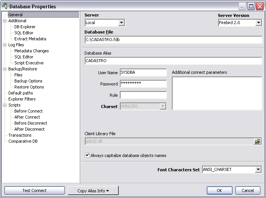The image size is (266, 198).
Task: Select Backup Options item
Action: tap(28, 81)
